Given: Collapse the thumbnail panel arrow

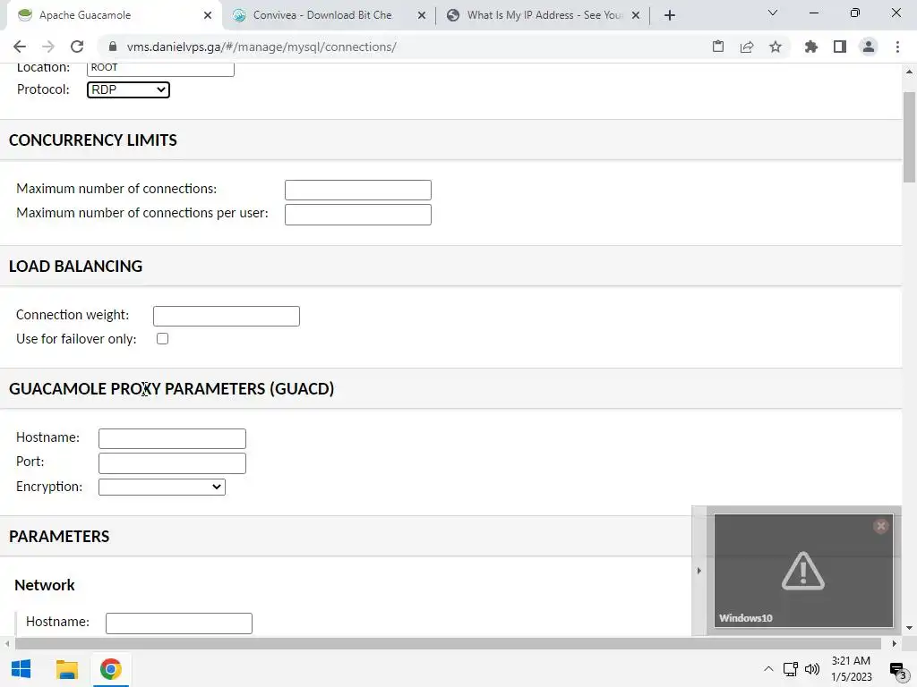Looking at the screenshot, I should (698, 571).
